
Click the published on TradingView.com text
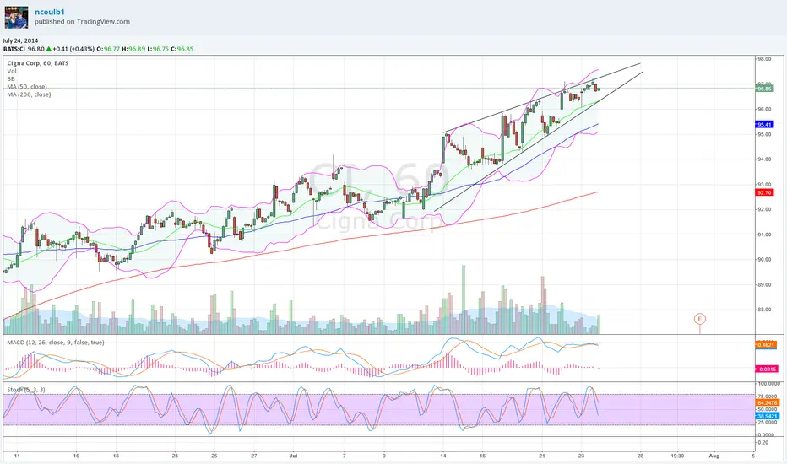click(x=82, y=22)
